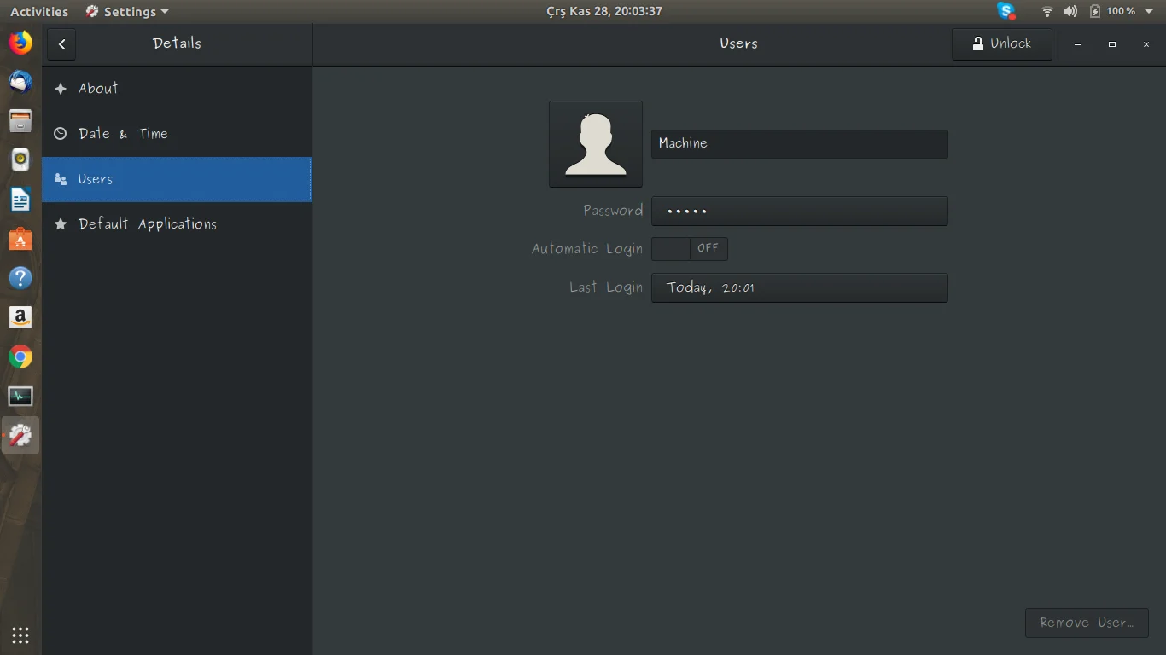Click the battery status icon

1094,11
